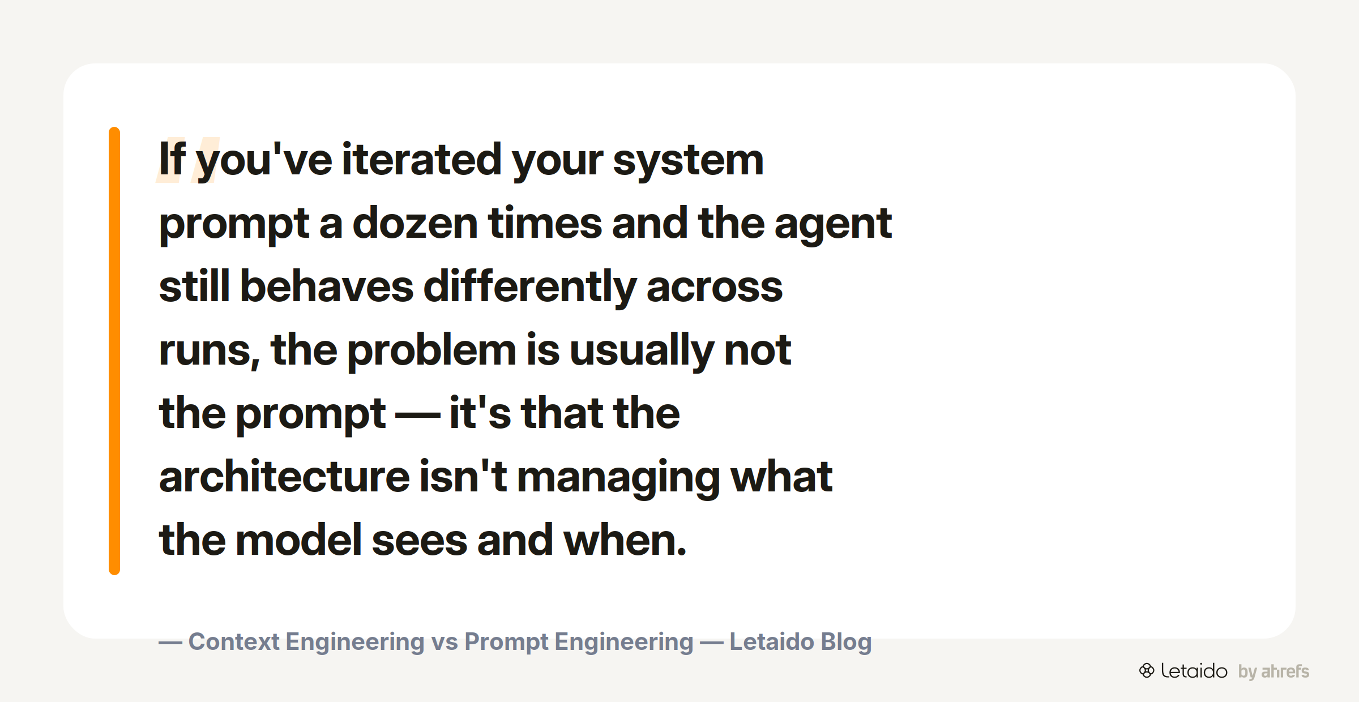Click the orange vertical accent bar

pos(114,351)
